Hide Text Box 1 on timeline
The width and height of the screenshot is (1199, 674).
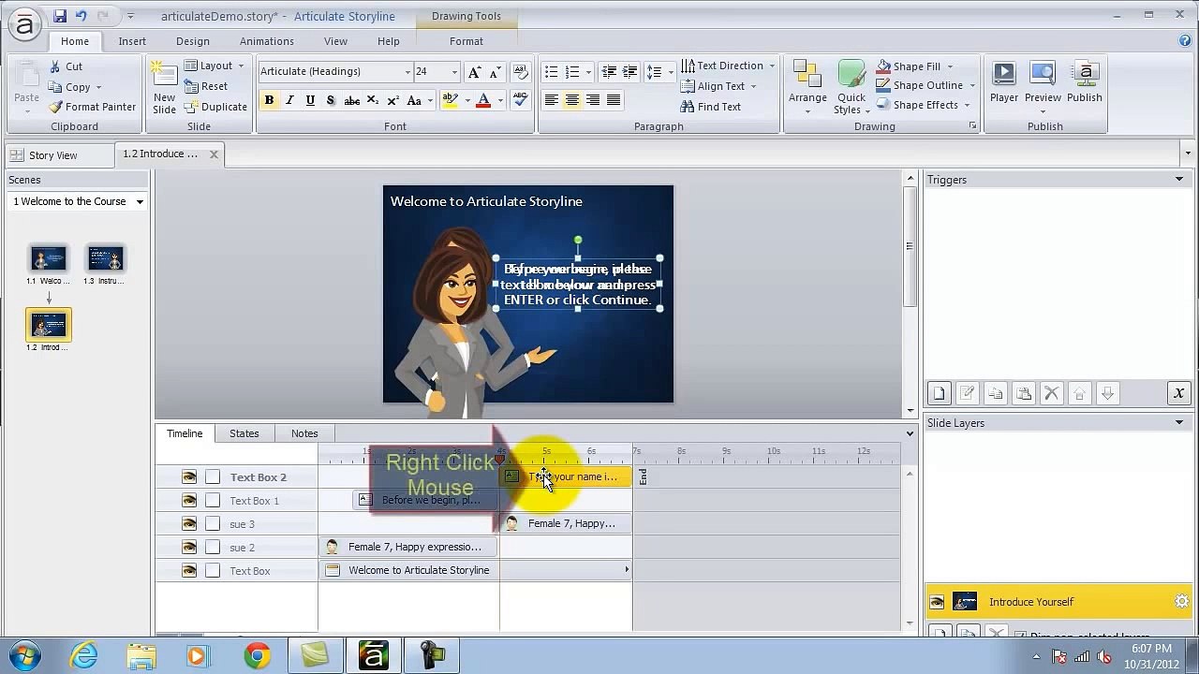pyautogui.click(x=189, y=501)
